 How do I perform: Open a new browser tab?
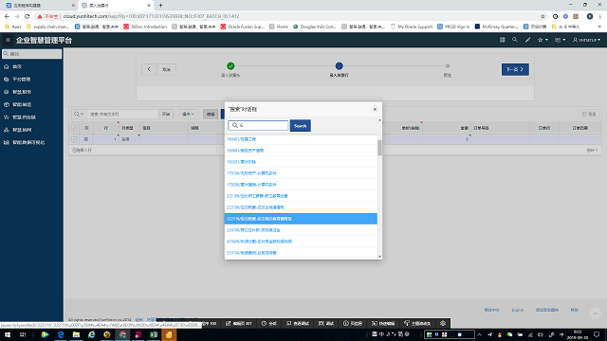160,6
